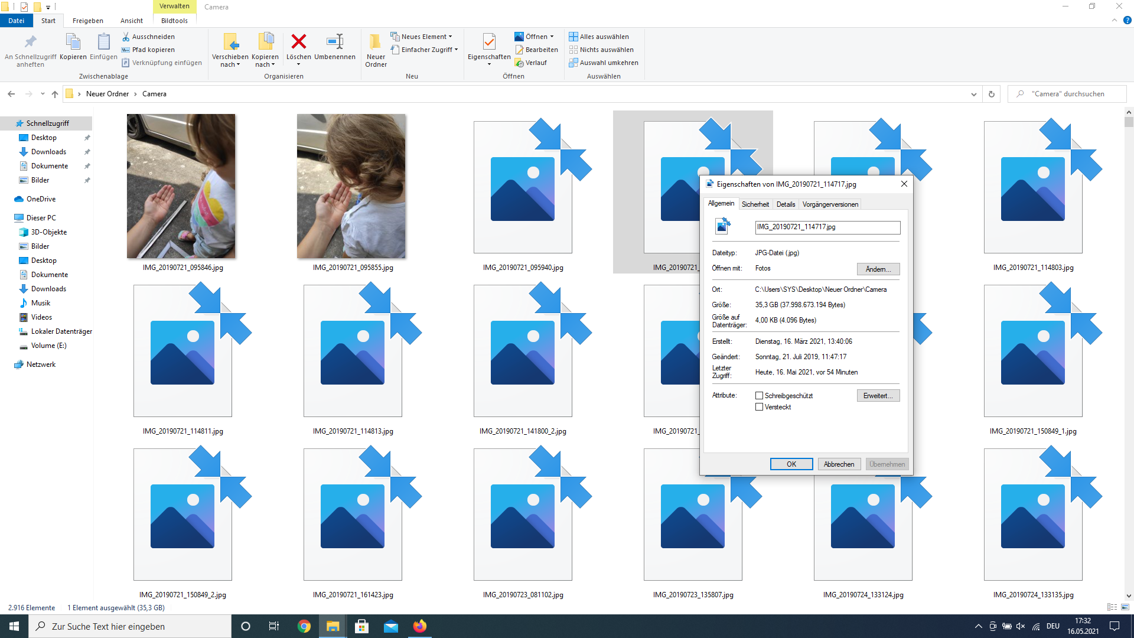The width and height of the screenshot is (1134, 638).
Task: Open Mail app from taskbar
Action: pos(391,626)
